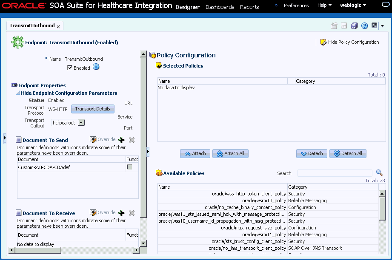
Task: Open the Designer tab
Action: click(x=188, y=7)
